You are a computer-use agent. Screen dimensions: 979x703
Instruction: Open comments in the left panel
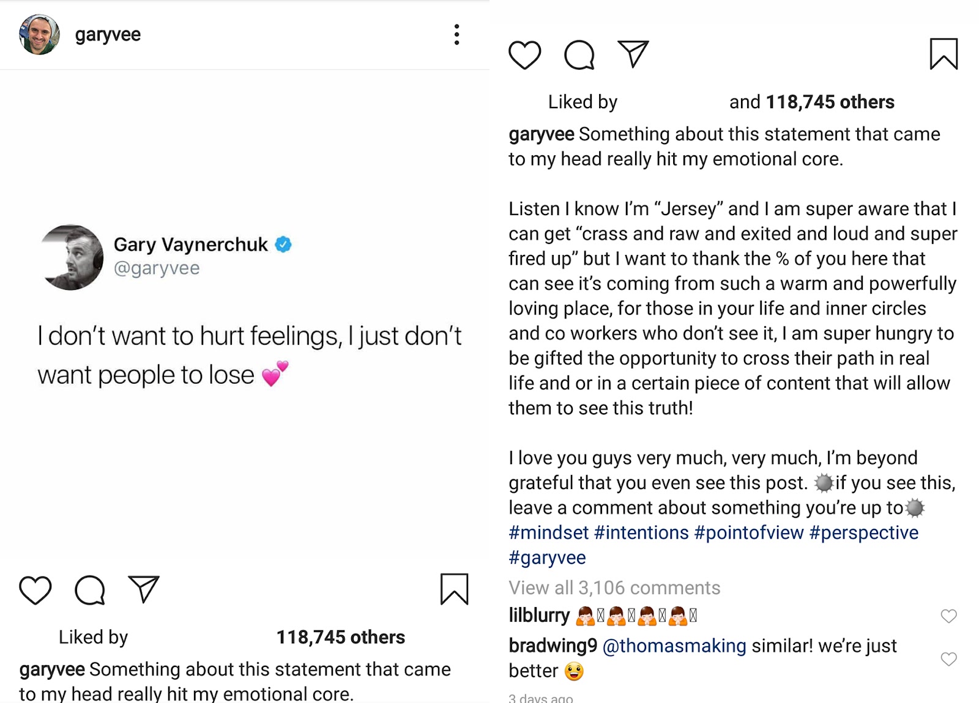[90, 590]
